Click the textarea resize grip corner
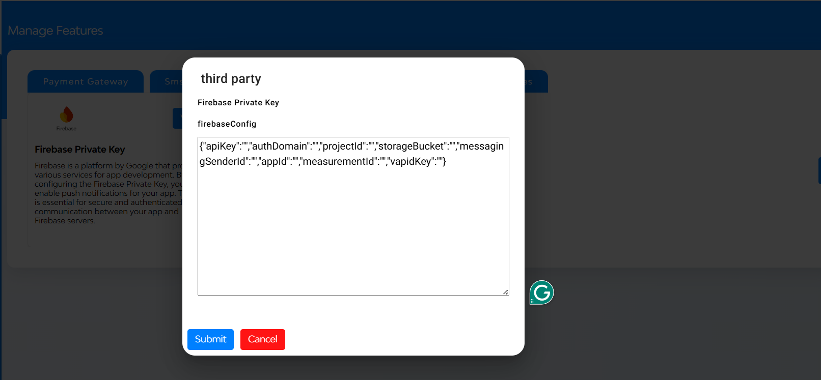 (505, 291)
